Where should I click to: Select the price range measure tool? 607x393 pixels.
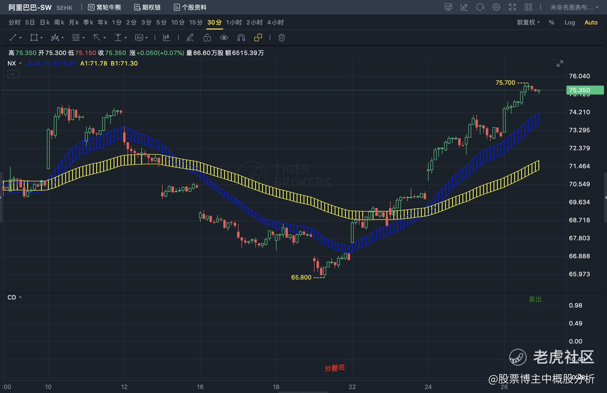click(118, 38)
